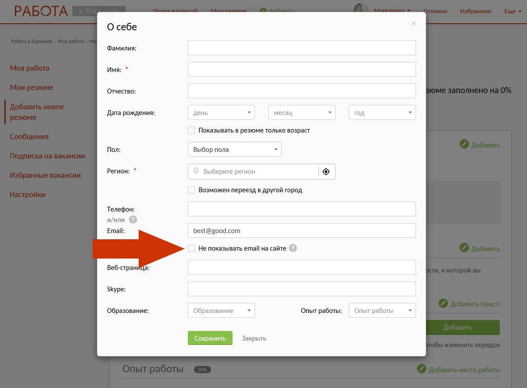Go to Избранное in the top menu
527x388 pixels.
476,11
